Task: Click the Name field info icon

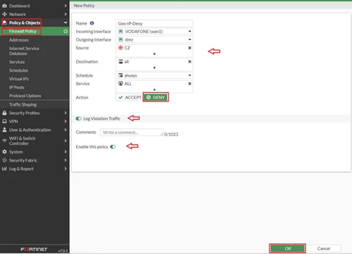Action: (x=92, y=23)
